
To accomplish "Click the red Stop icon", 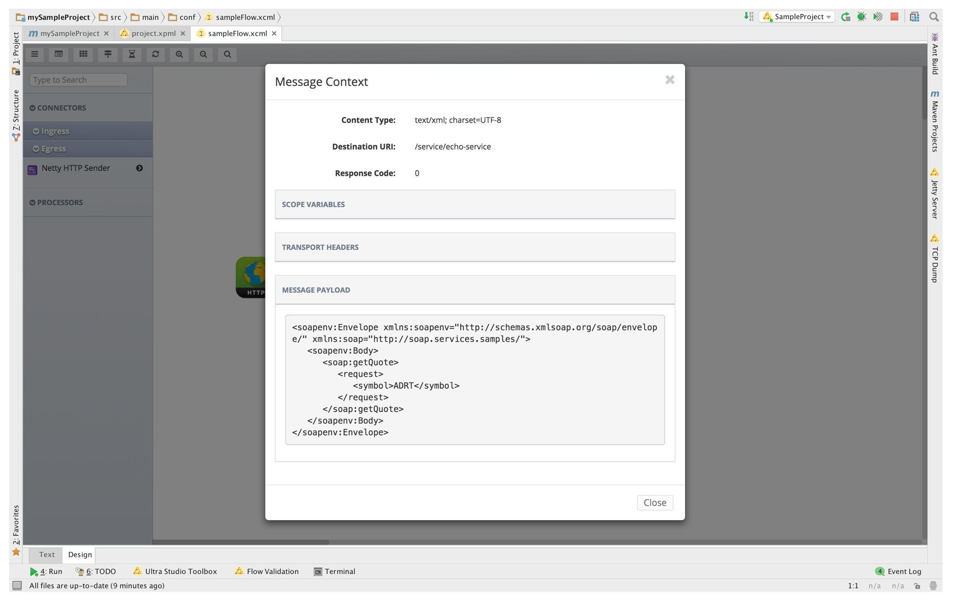I will [x=894, y=17].
